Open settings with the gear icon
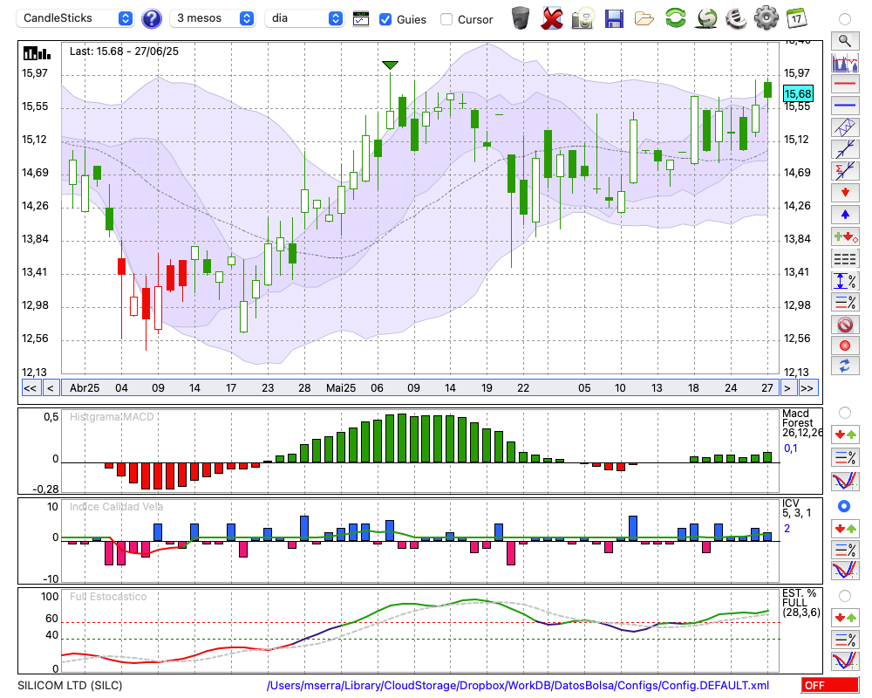The image size is (872, 698). pyautogui.click(x=766, y=17)
